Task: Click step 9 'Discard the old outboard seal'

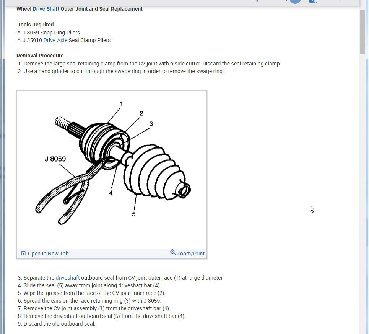Action: coord(57,324)
